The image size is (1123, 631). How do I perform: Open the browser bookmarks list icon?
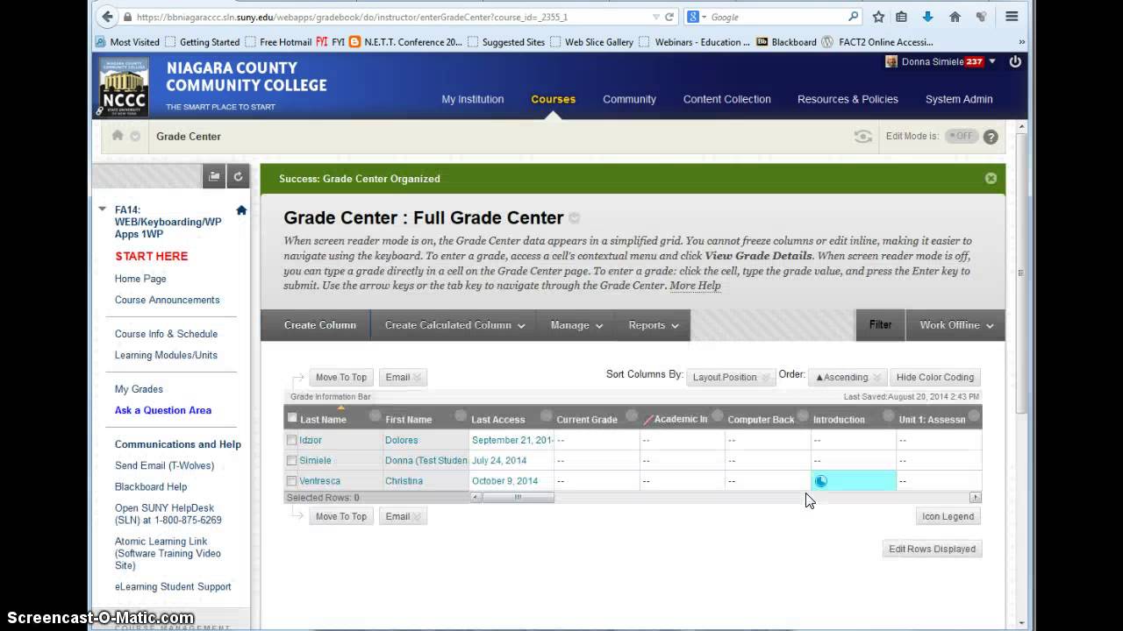901,17
